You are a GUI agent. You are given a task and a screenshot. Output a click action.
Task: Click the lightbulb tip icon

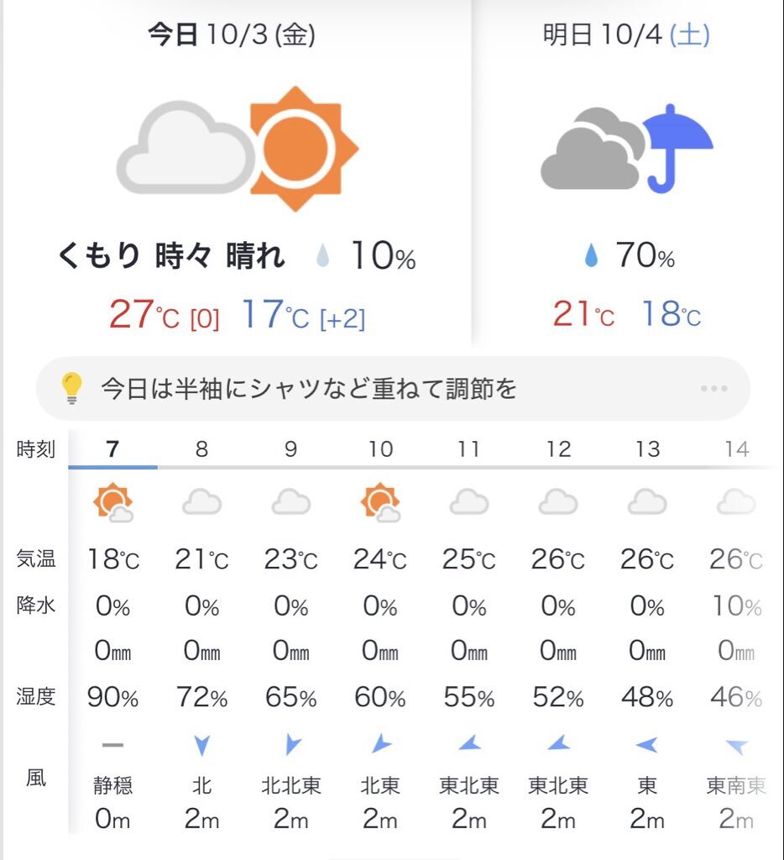tap(73, 388)
